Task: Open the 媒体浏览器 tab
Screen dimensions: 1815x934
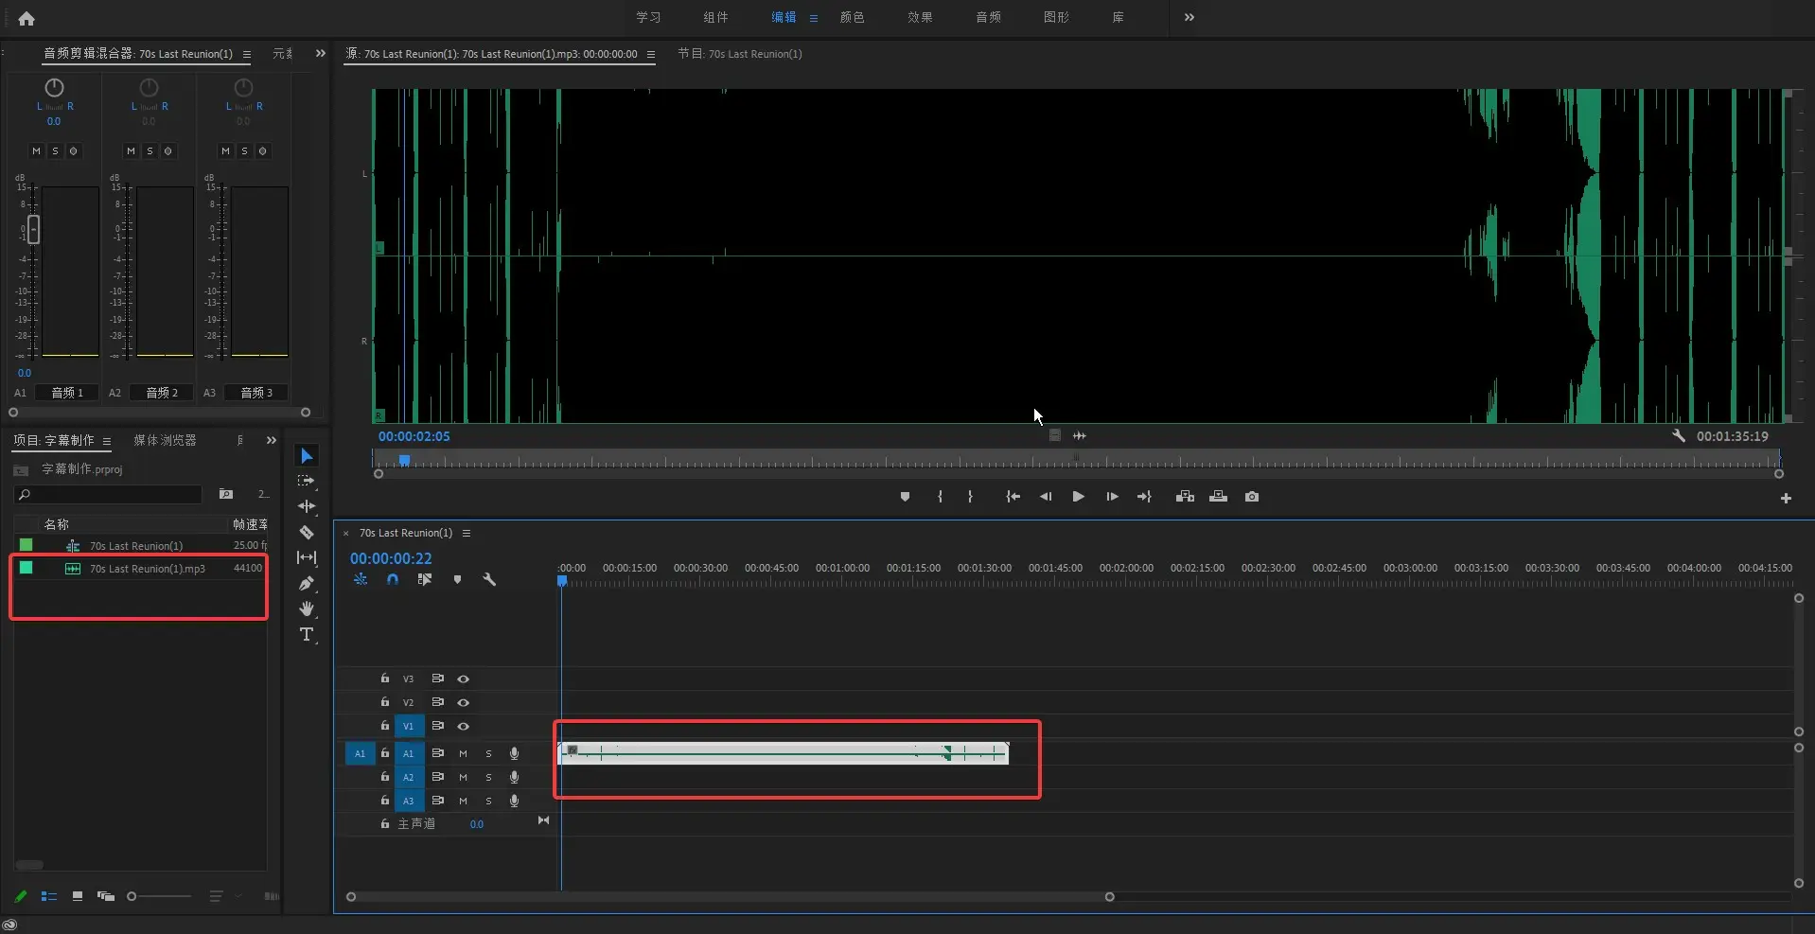Action: coord(165,441)
